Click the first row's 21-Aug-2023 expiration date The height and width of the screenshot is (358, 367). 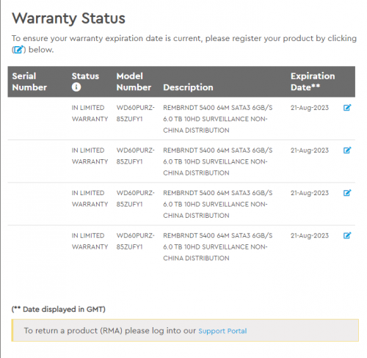[310, 108]
